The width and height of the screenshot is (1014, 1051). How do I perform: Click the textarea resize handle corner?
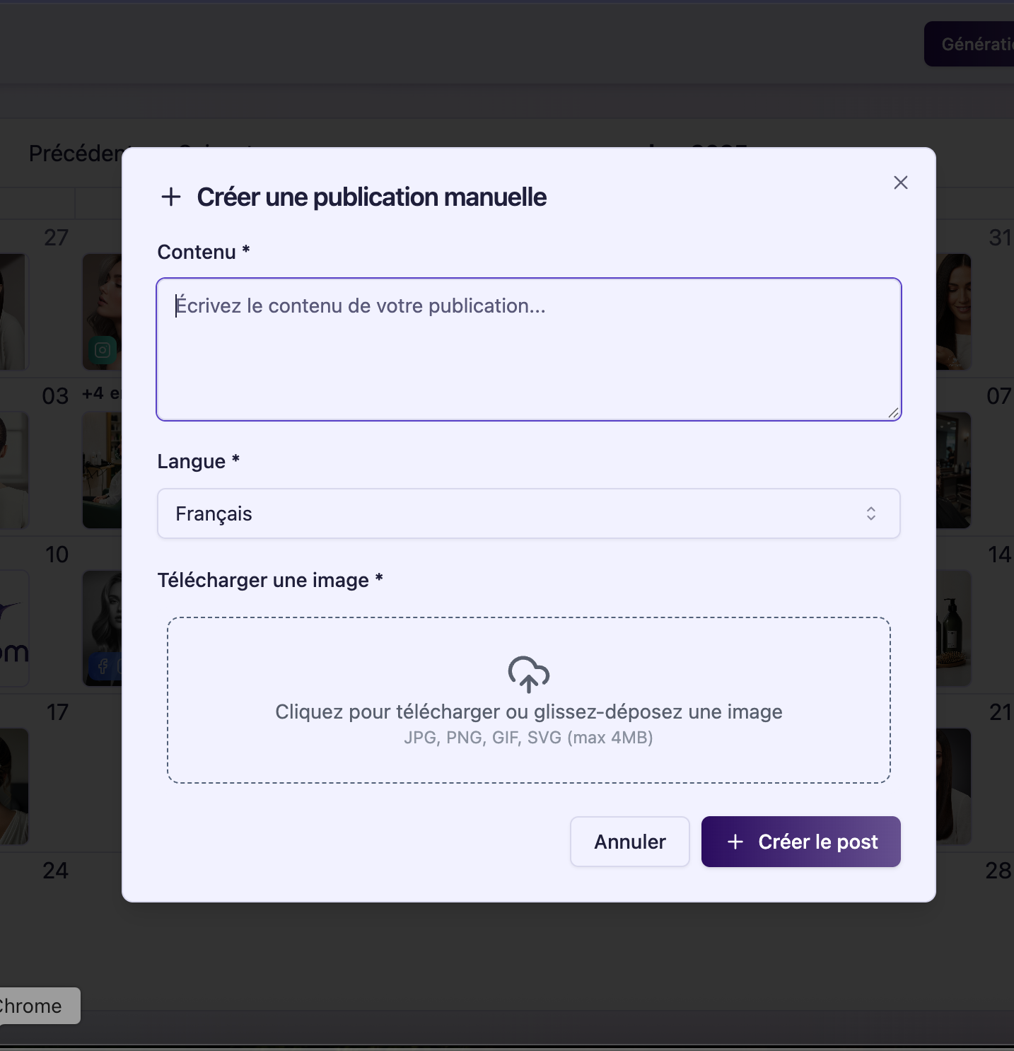pos(893,412)
